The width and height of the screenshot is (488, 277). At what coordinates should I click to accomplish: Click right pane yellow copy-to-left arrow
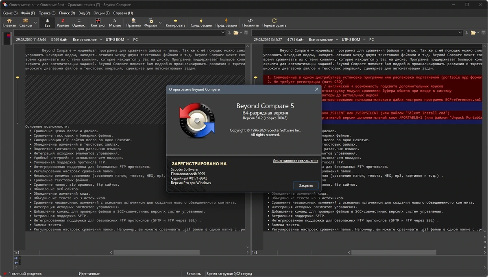coord(256,77)
